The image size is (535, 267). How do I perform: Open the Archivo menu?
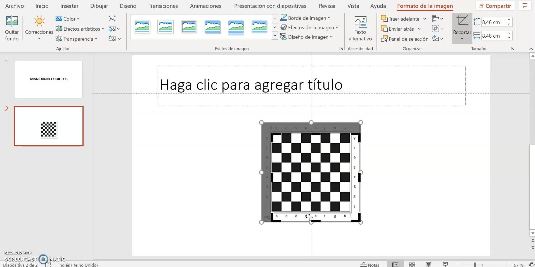click(15, 6)
